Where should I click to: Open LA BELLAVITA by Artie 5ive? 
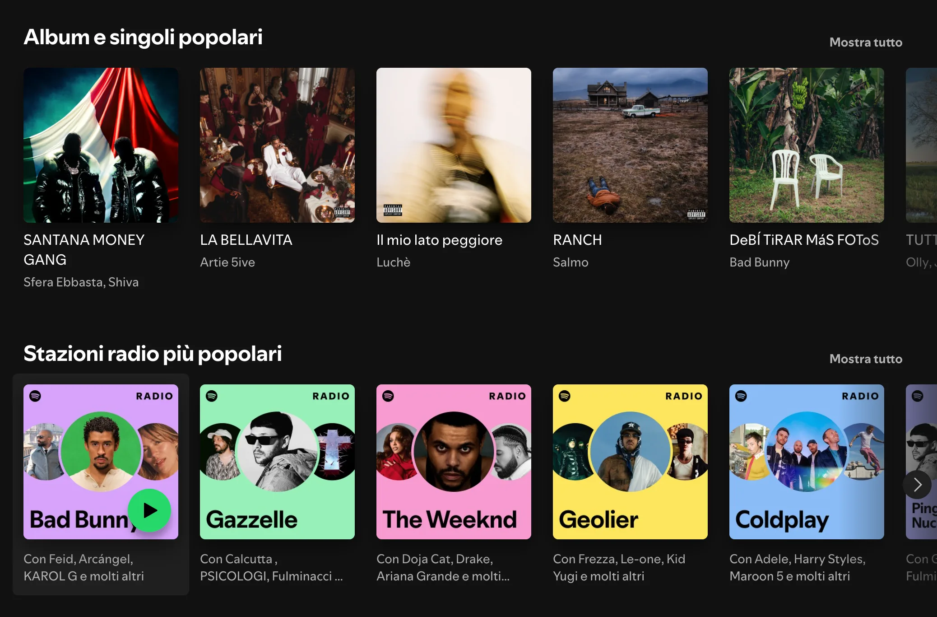click(x=277, y=145)
